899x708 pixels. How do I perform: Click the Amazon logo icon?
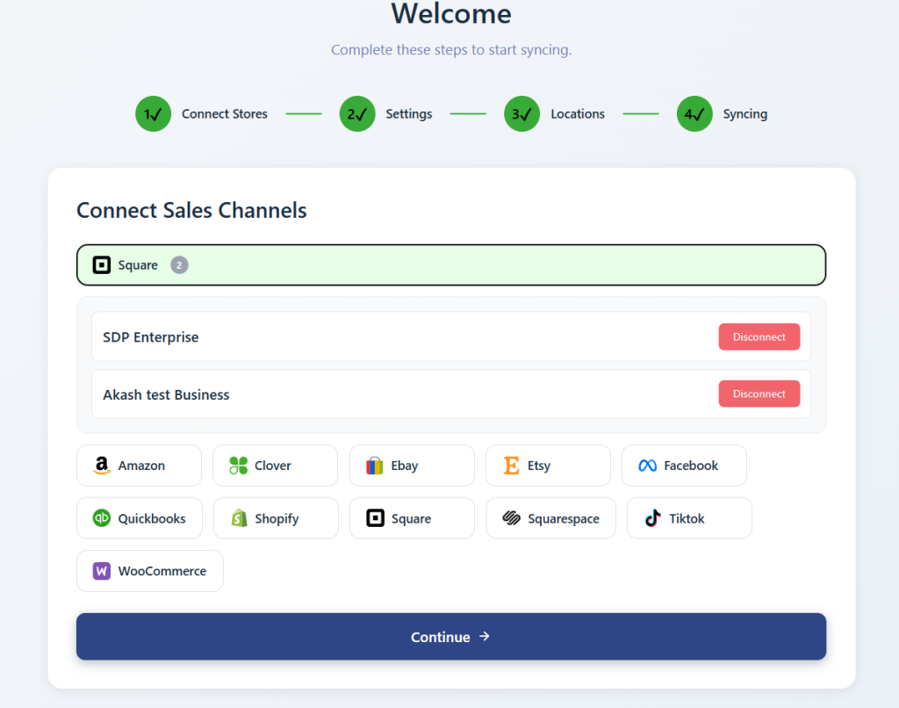pyautogui.click(x=102, y=466)
